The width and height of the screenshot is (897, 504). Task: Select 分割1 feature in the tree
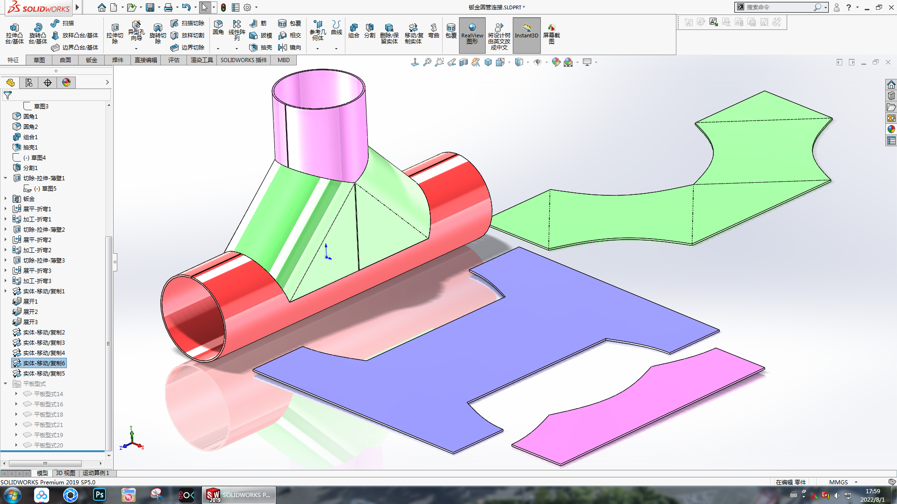[x=25, y=168]
